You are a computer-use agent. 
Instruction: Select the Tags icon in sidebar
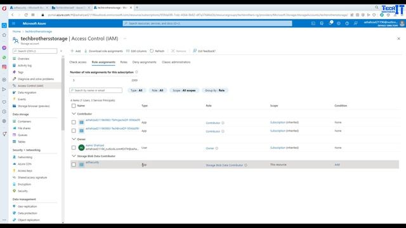point(14,72)
